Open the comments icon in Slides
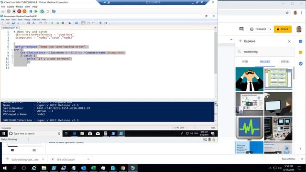306x172 pixels. point(241,29)
